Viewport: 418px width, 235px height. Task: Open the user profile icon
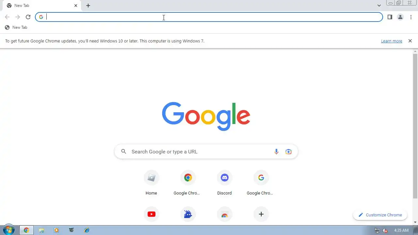[400, 17]
